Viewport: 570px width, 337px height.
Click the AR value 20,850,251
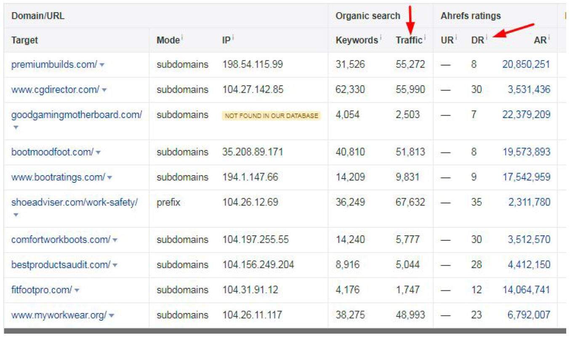pos(526,65)
